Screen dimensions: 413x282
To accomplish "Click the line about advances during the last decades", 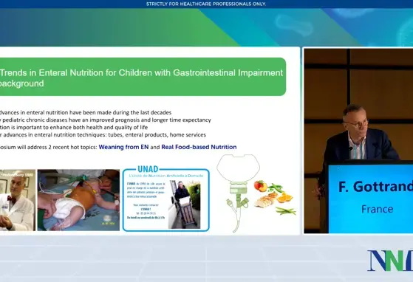I will [x=86, y=113].
